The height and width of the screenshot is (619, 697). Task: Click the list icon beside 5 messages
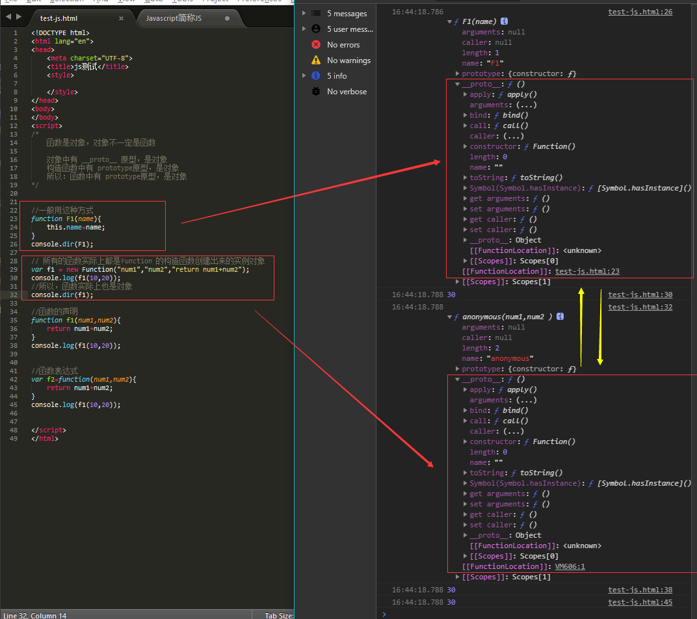(316, 14)
